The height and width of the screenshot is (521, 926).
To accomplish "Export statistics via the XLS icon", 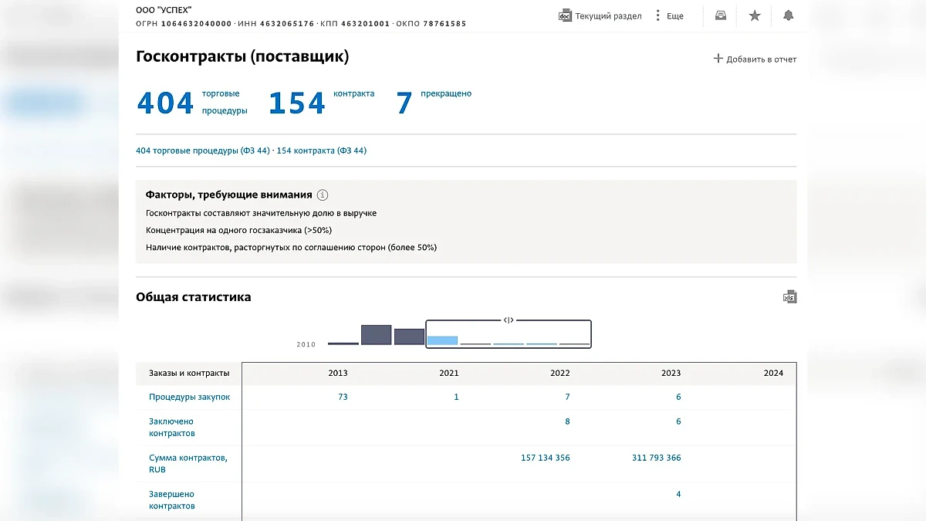I will (x=789, y=297).
